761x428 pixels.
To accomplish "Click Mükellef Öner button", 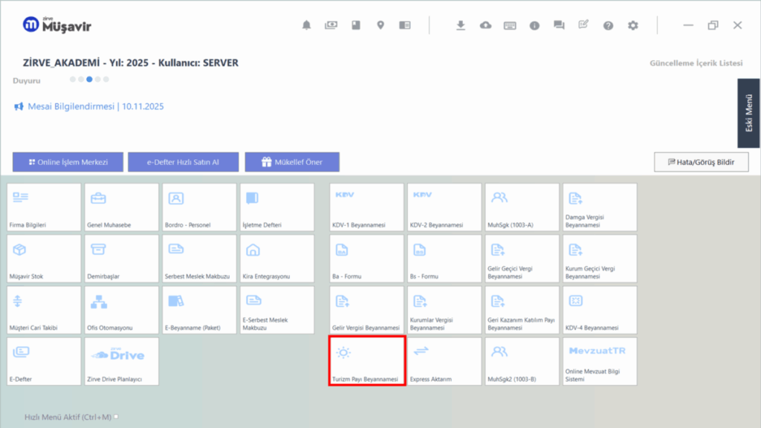I will [291, 162].
